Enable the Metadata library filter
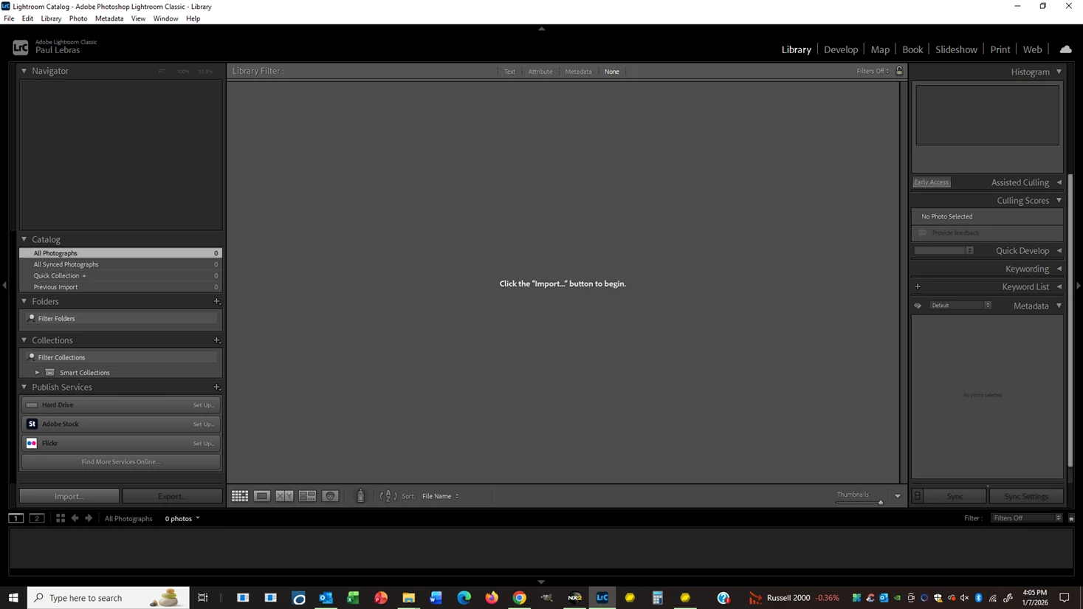The height and width of the screenshot is (609, 1083). point(578,72)
